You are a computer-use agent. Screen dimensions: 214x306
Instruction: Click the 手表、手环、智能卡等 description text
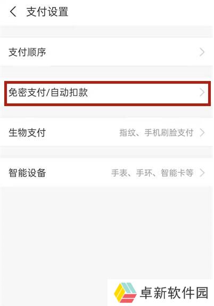pos(152,173)
